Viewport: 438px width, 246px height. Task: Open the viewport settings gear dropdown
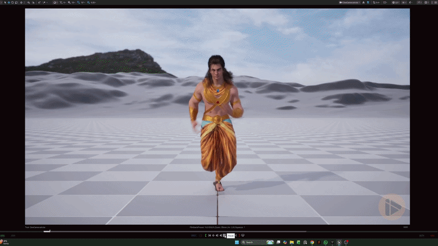point(427,3)
